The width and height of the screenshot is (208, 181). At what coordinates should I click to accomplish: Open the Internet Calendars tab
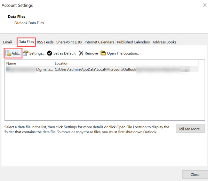point(99,42)
